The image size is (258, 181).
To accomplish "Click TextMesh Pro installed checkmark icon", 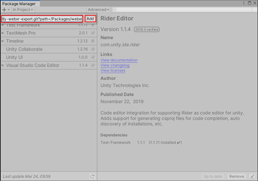I will [x=93, y=33].
